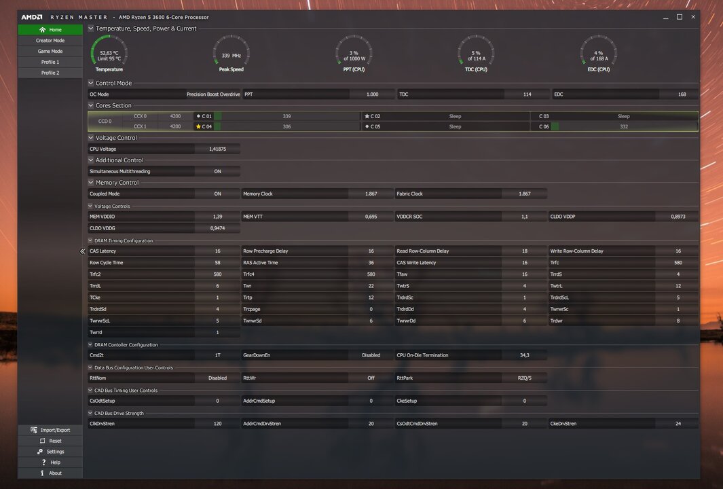Click the dot marker beside core C 05
723x489 pixels.
[367, 126]
